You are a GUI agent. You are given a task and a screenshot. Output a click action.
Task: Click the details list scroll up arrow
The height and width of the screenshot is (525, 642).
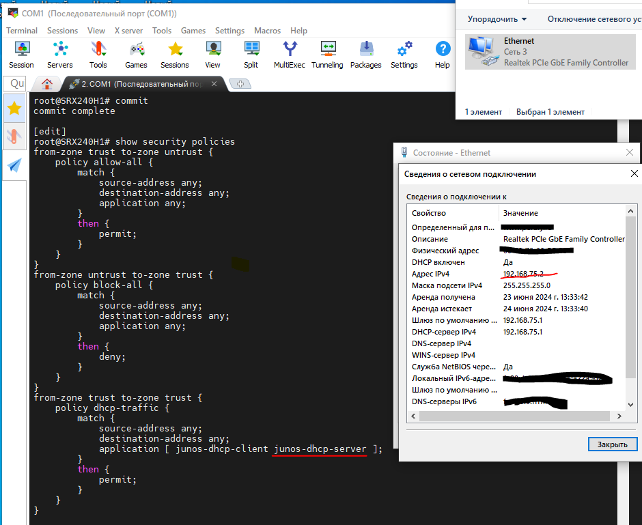pyautogui.click(x=630, y=211)
